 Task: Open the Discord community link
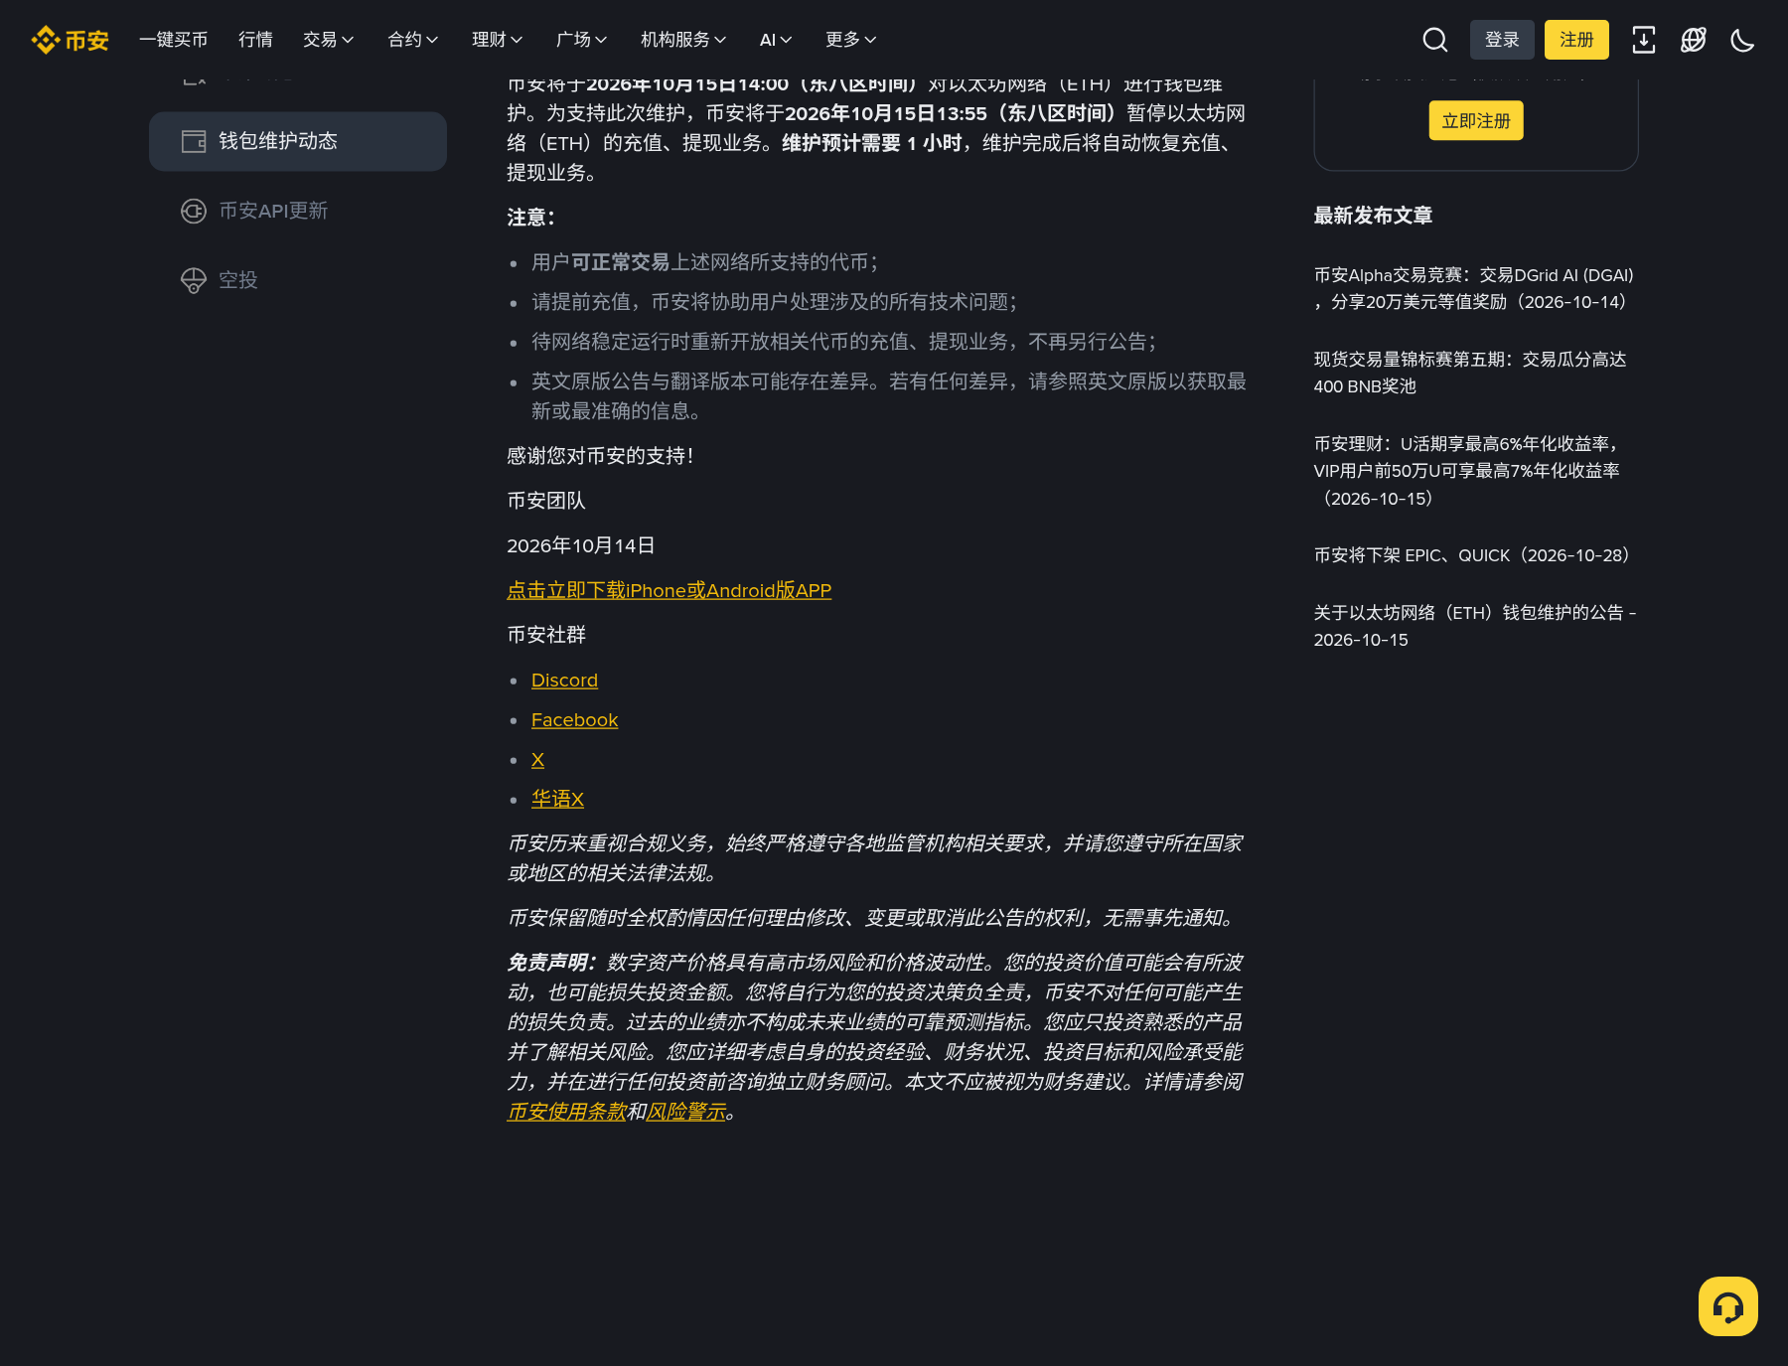pos(564,681)
